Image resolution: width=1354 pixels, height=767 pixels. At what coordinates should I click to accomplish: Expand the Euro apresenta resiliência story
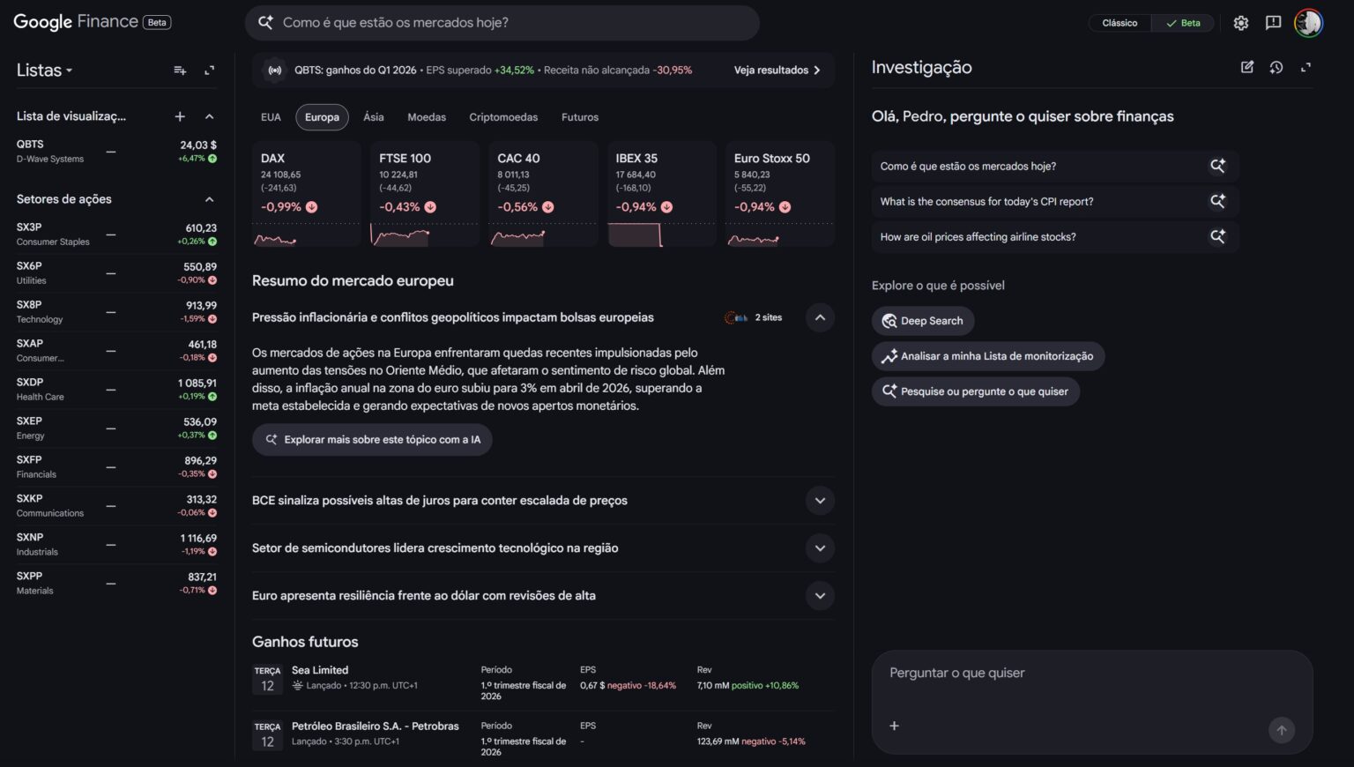[x=820, y=596]
